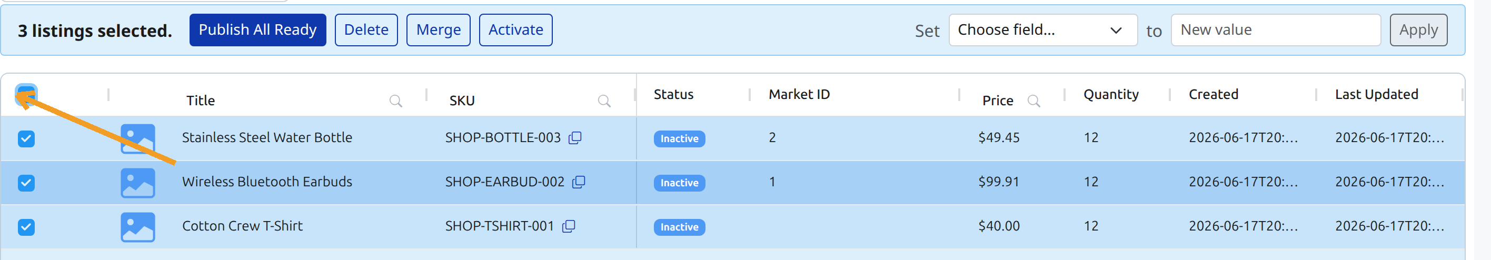1491x260 pixels.
Task: Click the $99.91 price cell
Action: click(x=998, y=182)
